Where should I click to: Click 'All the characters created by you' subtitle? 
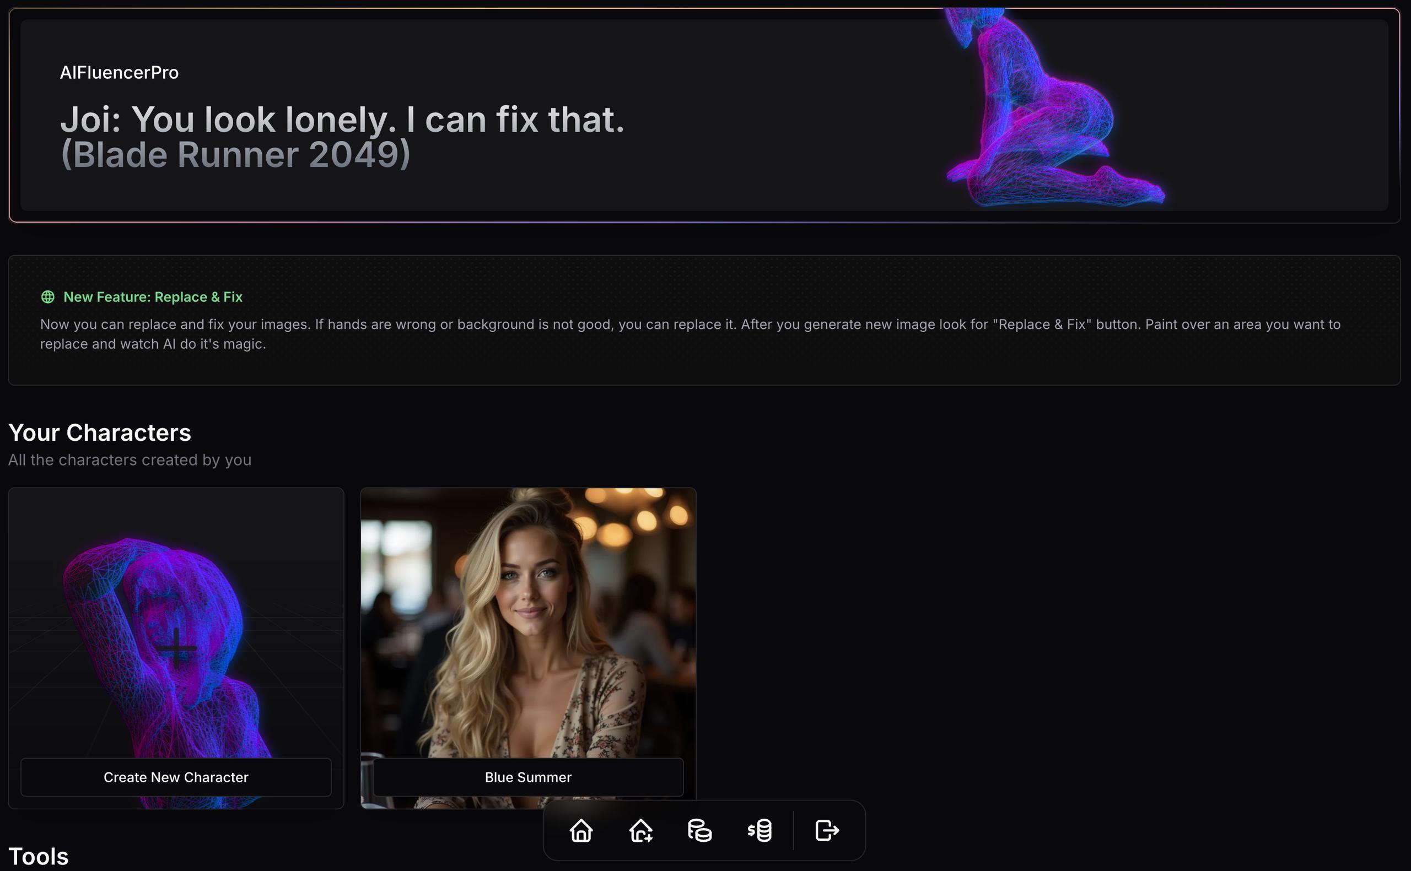(x=130, y=459)
